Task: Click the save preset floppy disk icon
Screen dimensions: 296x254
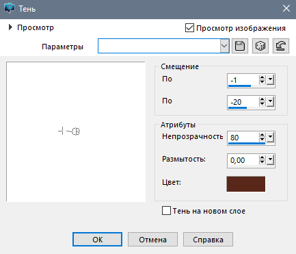Action: pos(240,46)
